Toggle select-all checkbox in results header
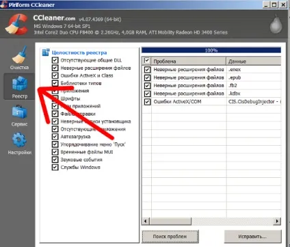The width and height of the screenshot is (290, 247). (147, 61)
